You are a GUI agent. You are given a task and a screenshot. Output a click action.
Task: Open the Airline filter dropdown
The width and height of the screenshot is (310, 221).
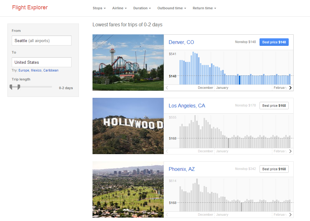pos(119,8)
